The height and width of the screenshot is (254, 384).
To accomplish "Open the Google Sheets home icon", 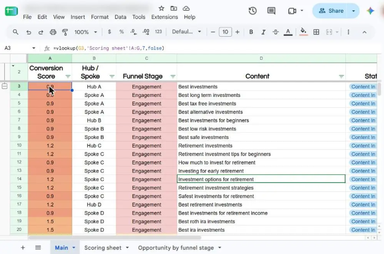I will pyautogui.click(x=11, y=11).
